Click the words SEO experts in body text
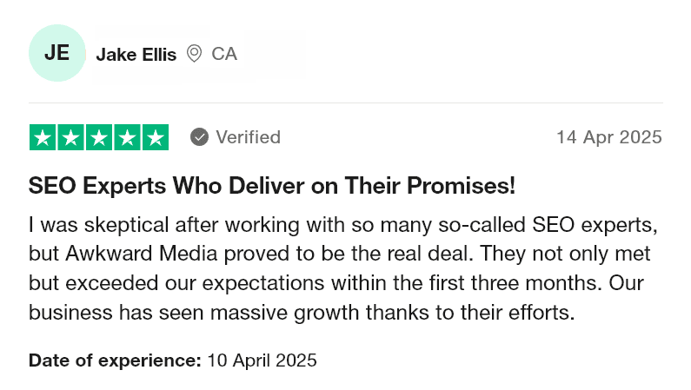The width and height of the screenshot is (691, 390). 595,225
